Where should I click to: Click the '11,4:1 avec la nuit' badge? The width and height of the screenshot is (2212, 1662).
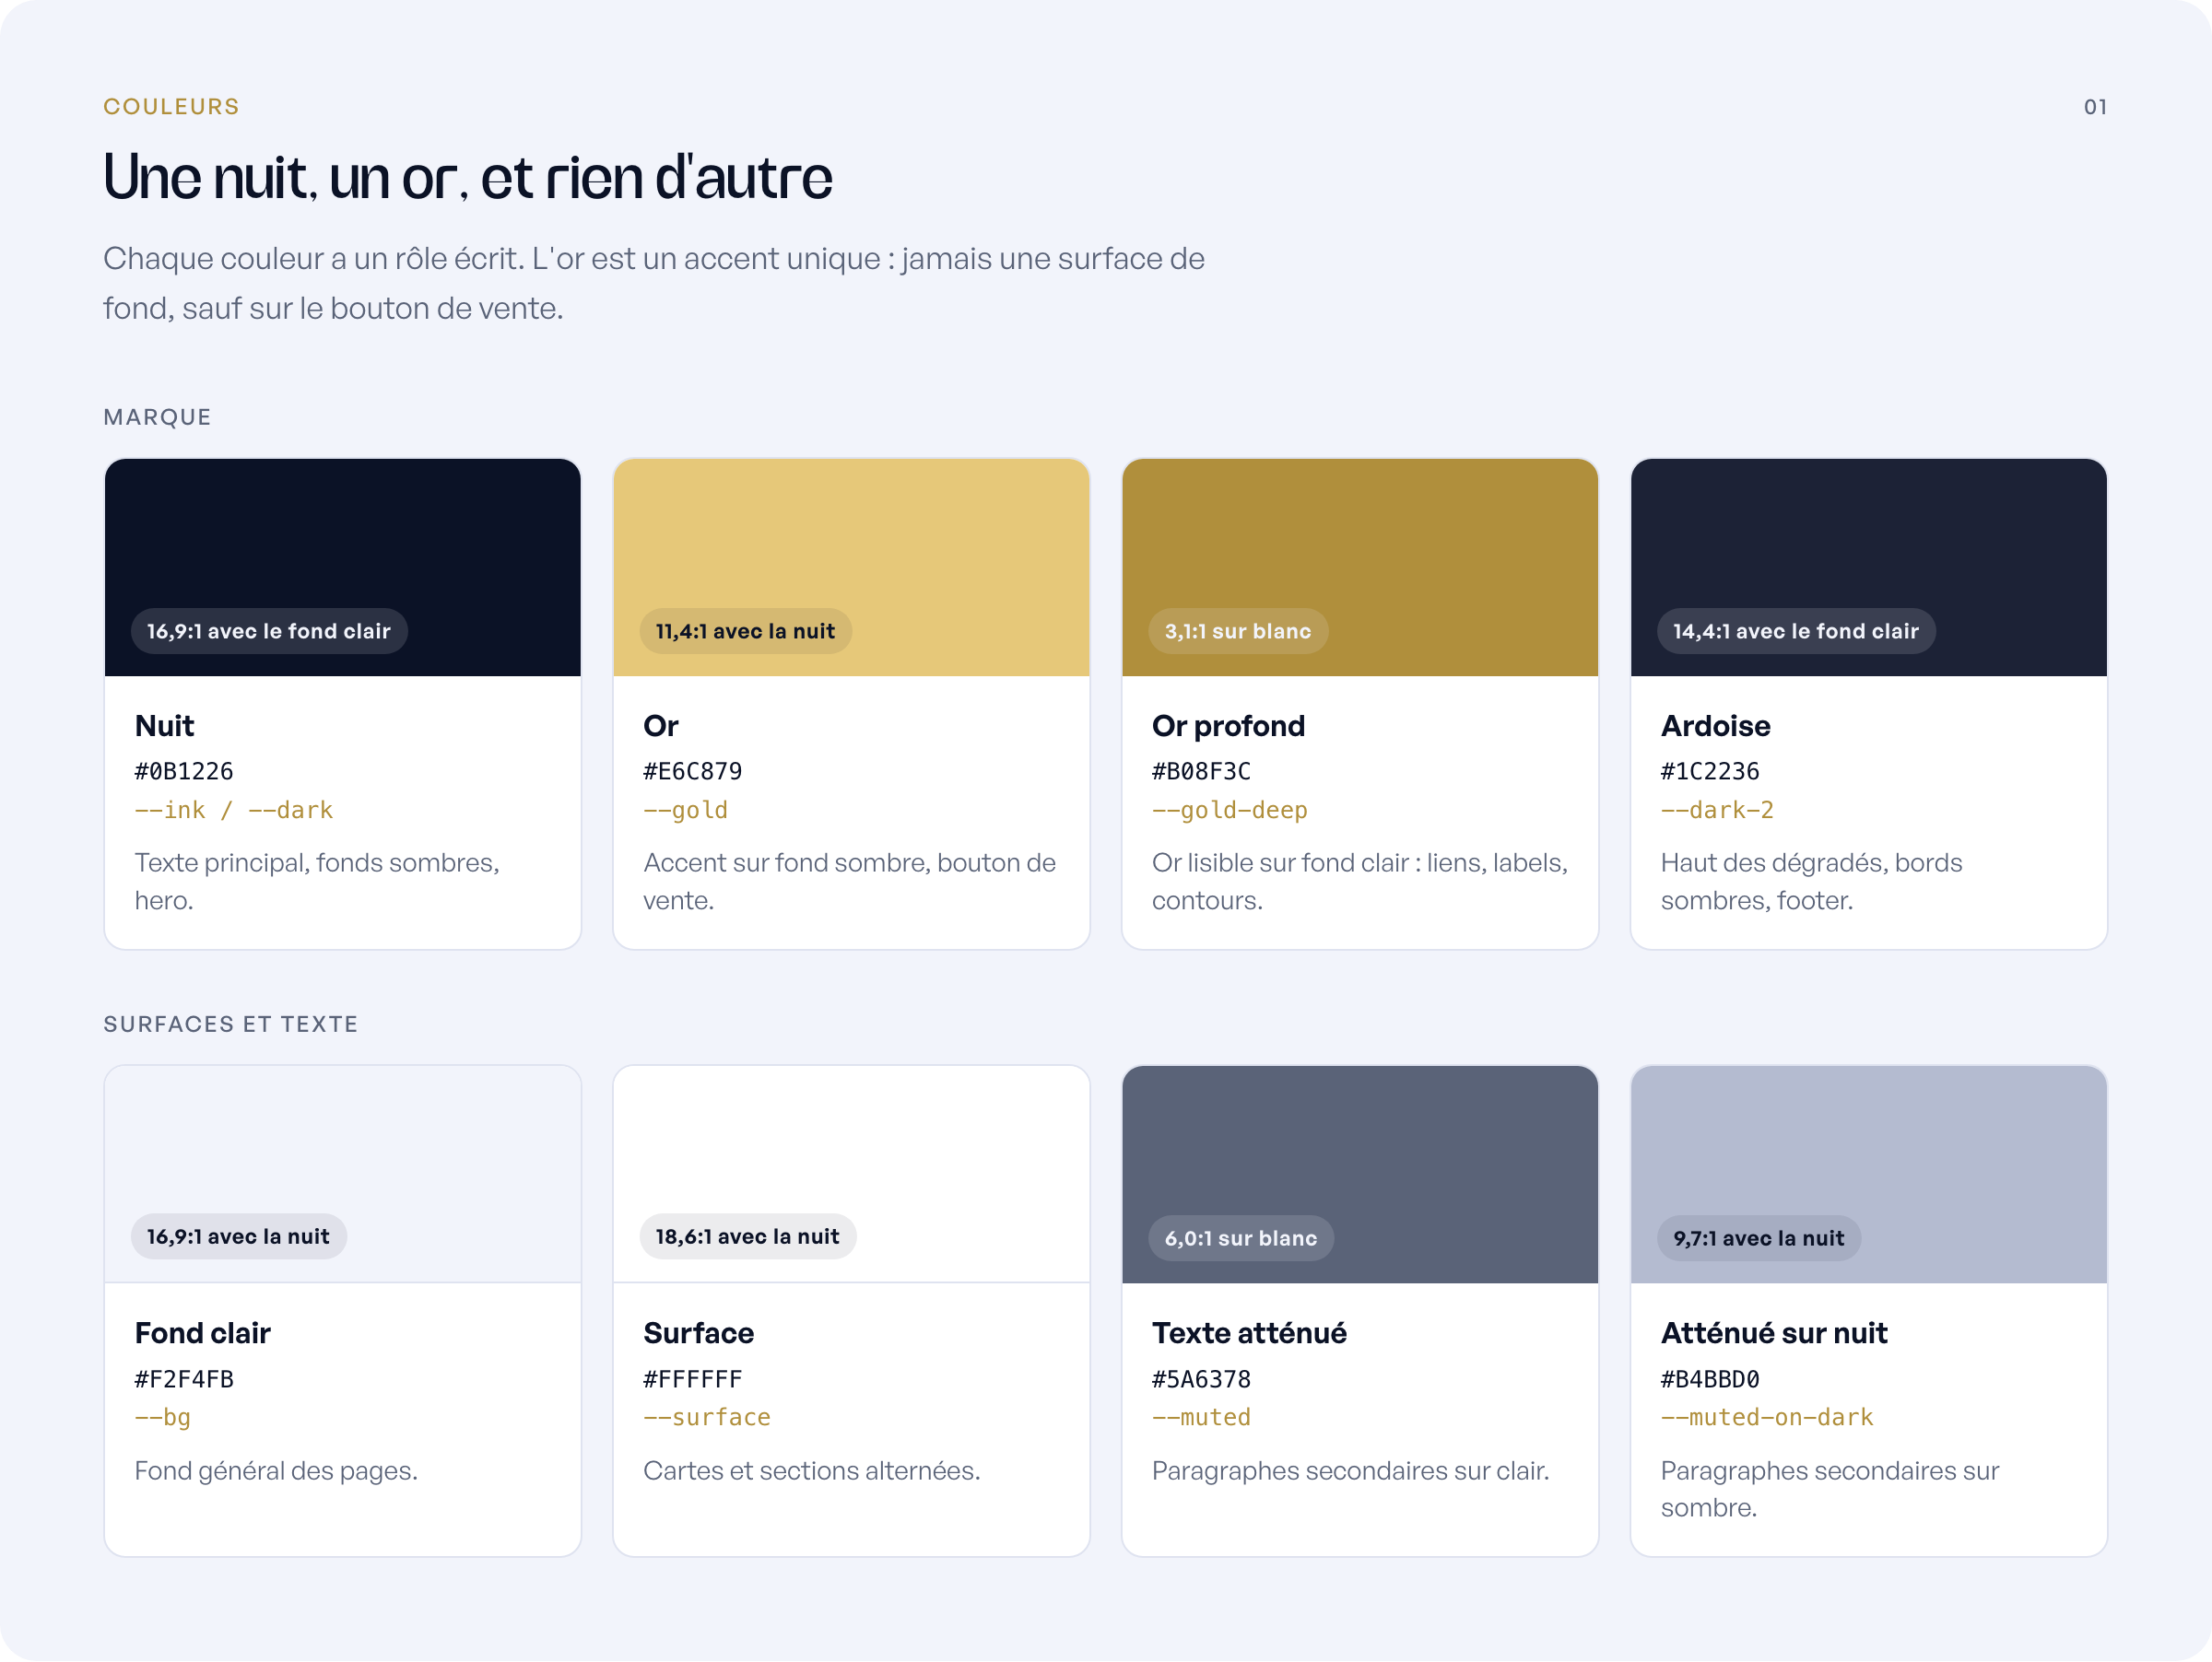tap(745, 631)
